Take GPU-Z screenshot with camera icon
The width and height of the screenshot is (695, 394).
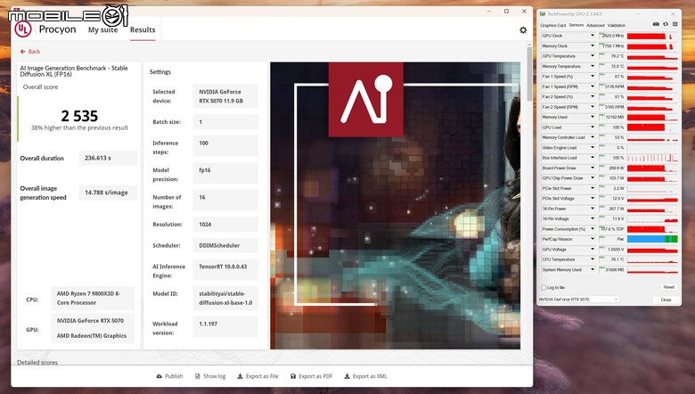[x=656, y=24]
